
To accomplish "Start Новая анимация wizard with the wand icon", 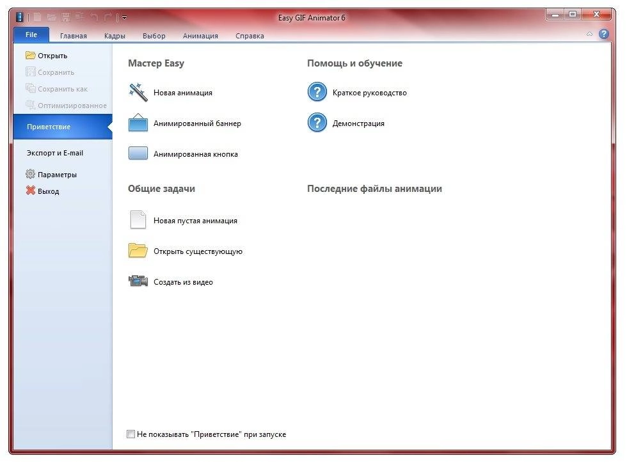I will coord(170,92).
